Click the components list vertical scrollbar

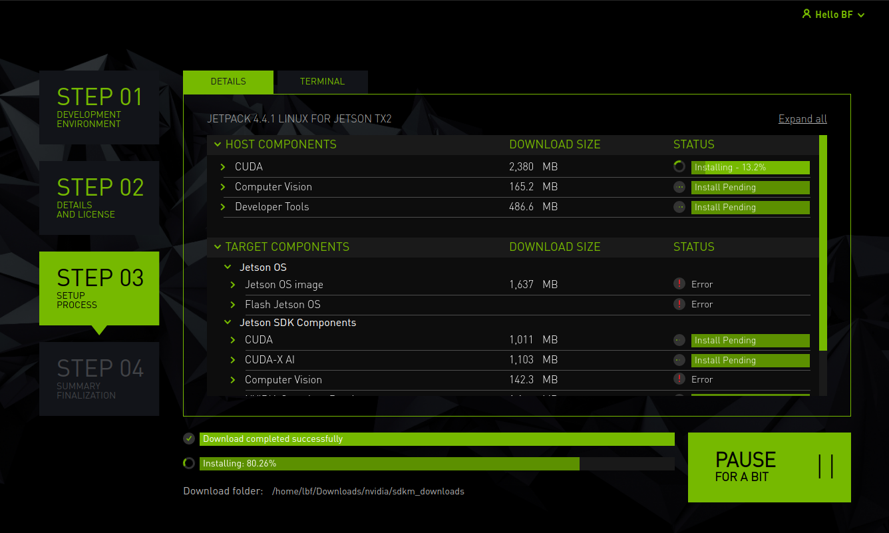point(823,243)
